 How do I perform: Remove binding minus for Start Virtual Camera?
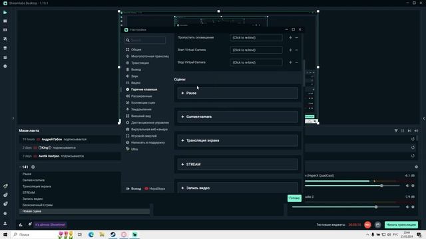297,50
